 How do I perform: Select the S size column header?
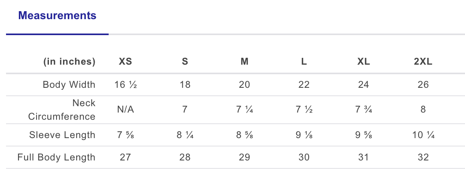185,62
